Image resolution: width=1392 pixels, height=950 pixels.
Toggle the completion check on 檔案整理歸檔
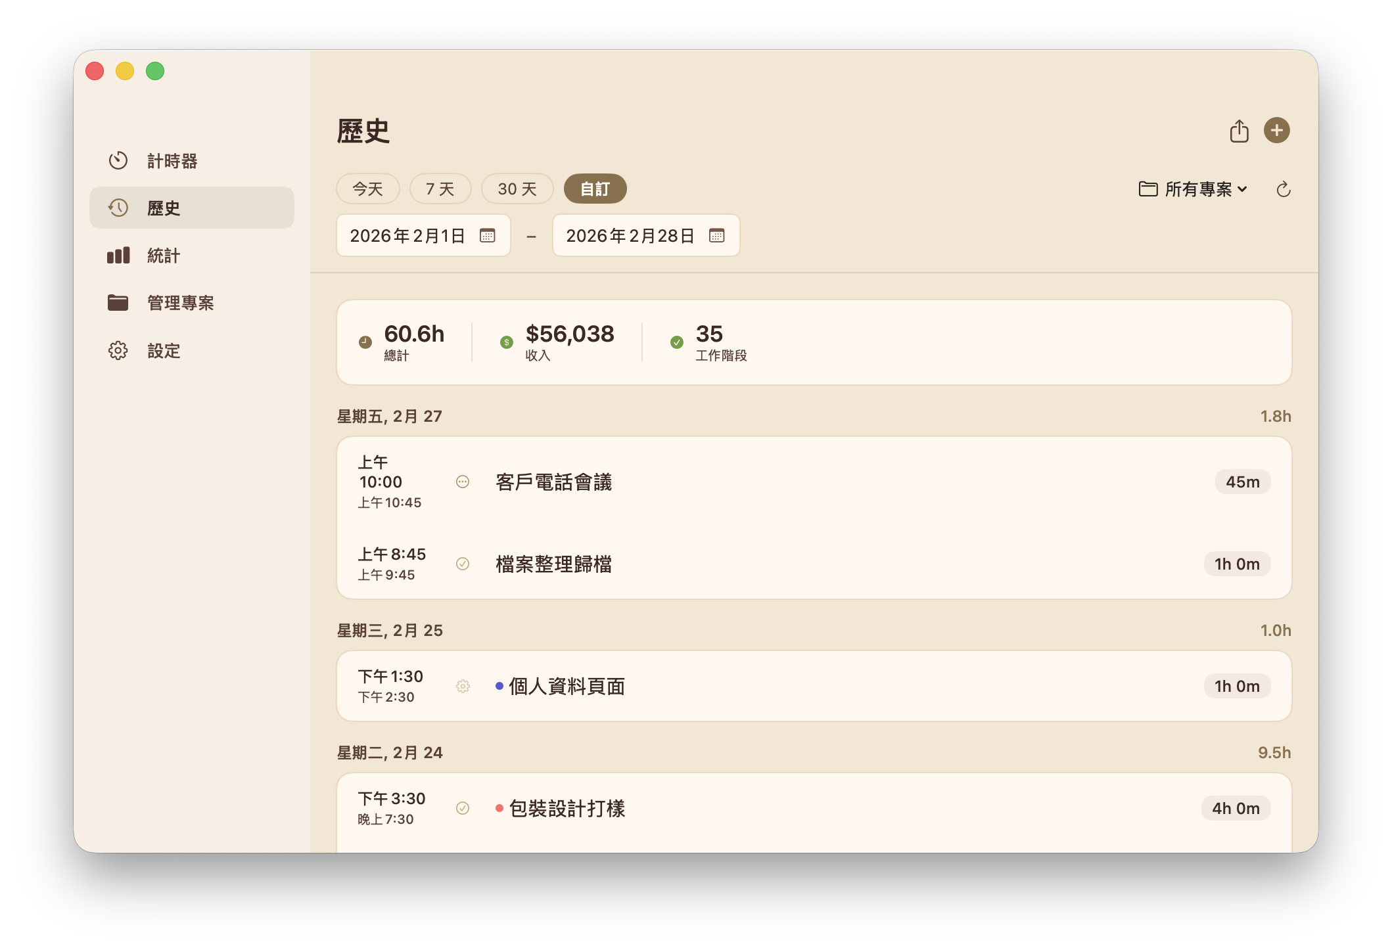click(463, 563)
